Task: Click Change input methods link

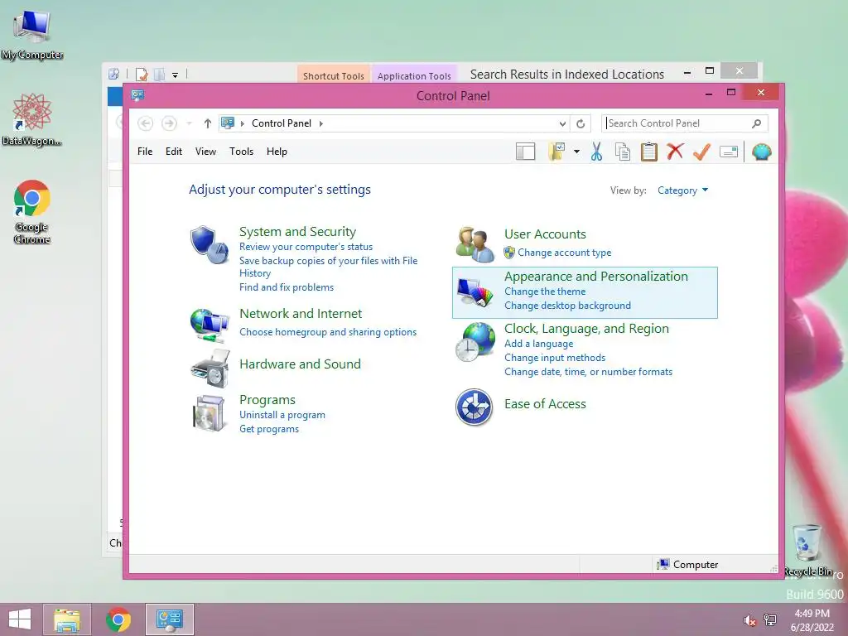Action: 555,358
